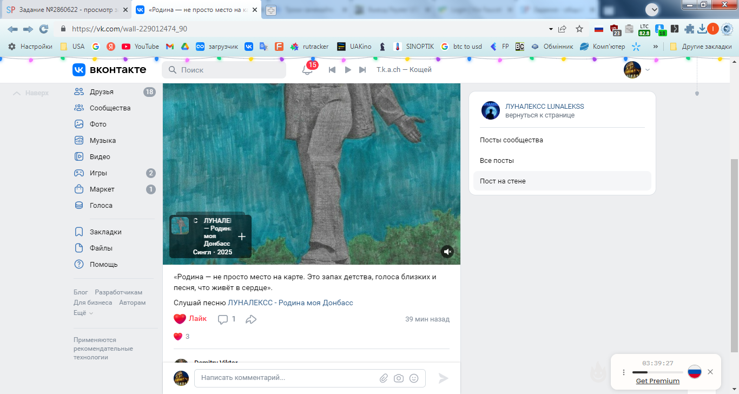Screen dimensions: 739x394
Task: Share the post with the arrow icon
Action: click(251, 319)
